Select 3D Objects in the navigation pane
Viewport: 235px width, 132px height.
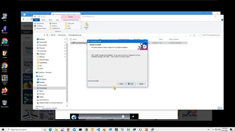click(x=41, y=79)
